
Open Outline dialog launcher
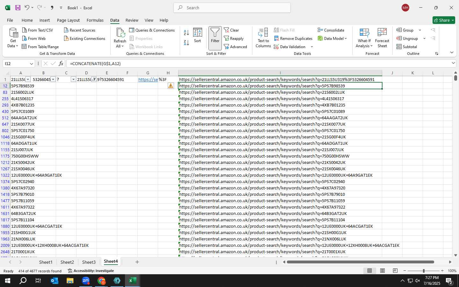point(437,54)
